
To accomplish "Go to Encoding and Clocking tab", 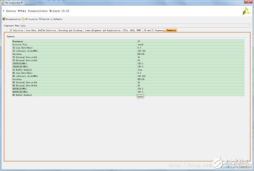I will (70, 30).
